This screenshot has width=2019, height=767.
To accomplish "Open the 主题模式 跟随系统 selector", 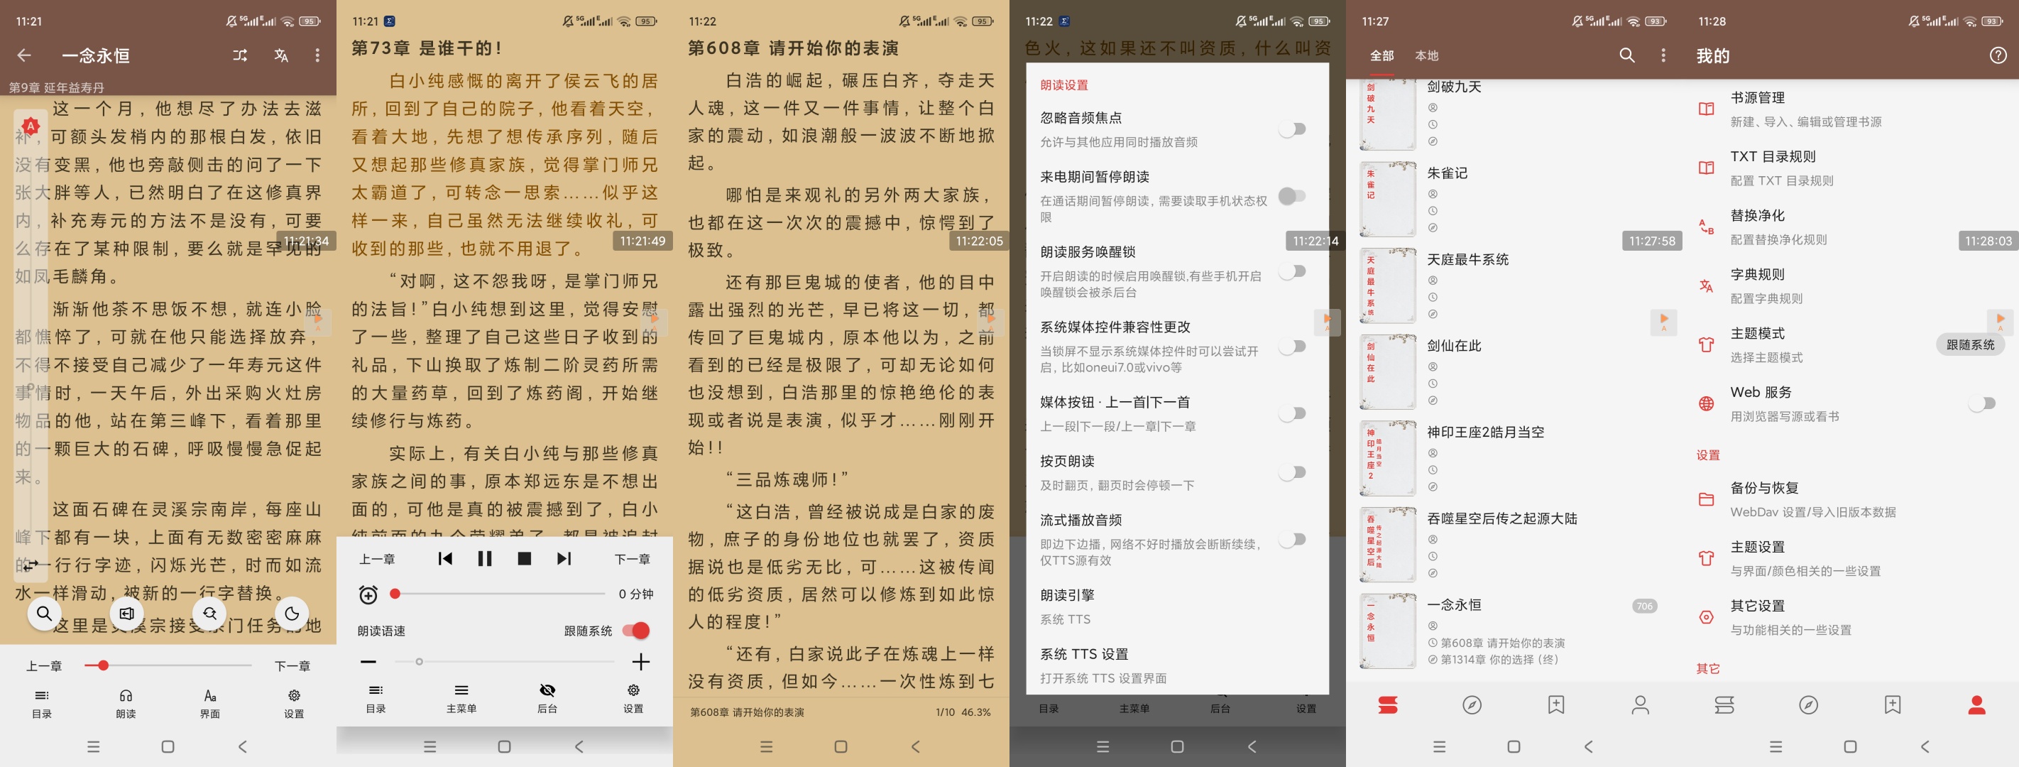I will (1971, 344).
